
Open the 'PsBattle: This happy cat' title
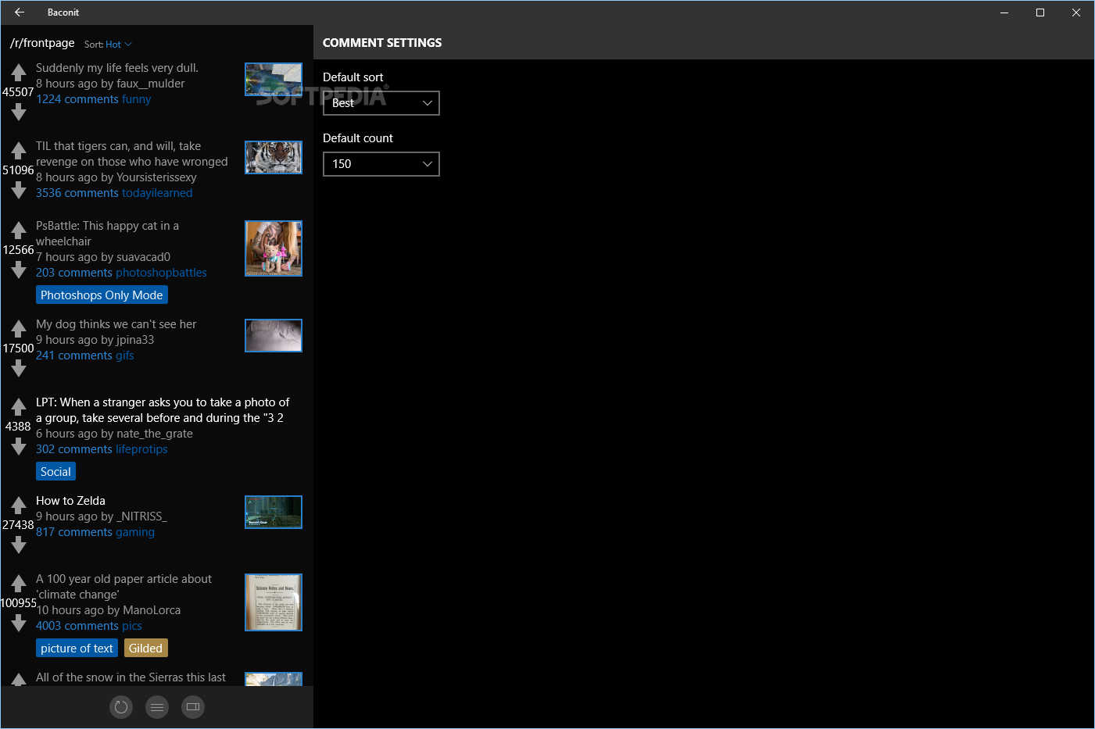(107, 234)
